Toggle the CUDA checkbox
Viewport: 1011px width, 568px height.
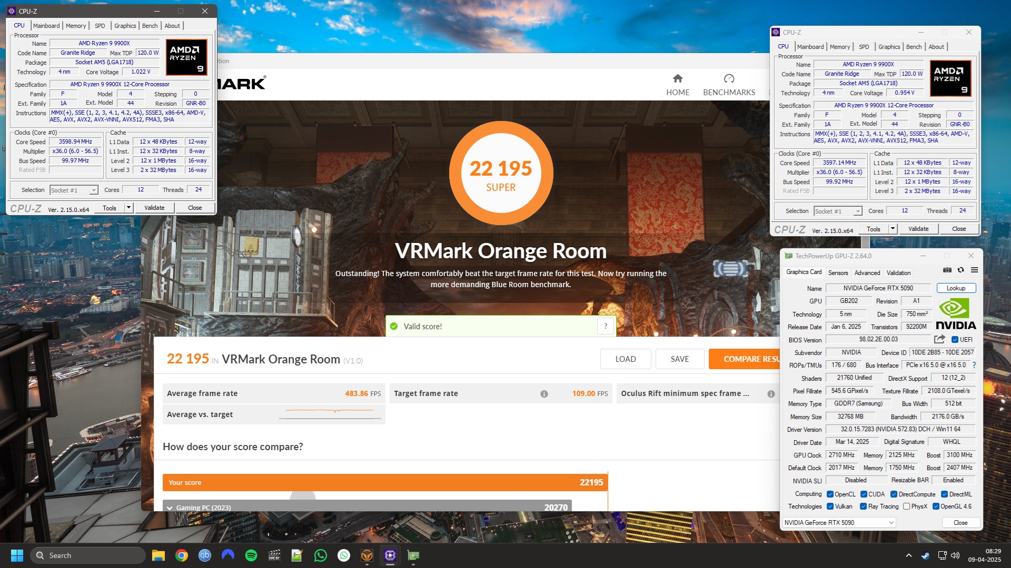click(864, 494)
